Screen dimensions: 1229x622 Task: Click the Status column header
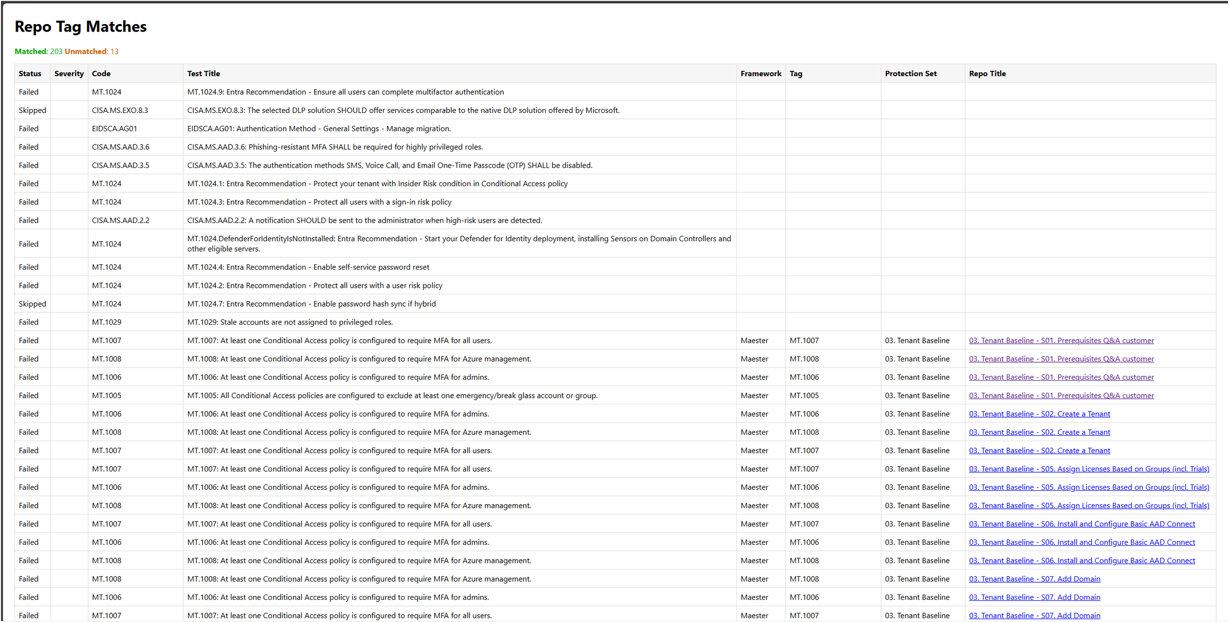[30, 73]
